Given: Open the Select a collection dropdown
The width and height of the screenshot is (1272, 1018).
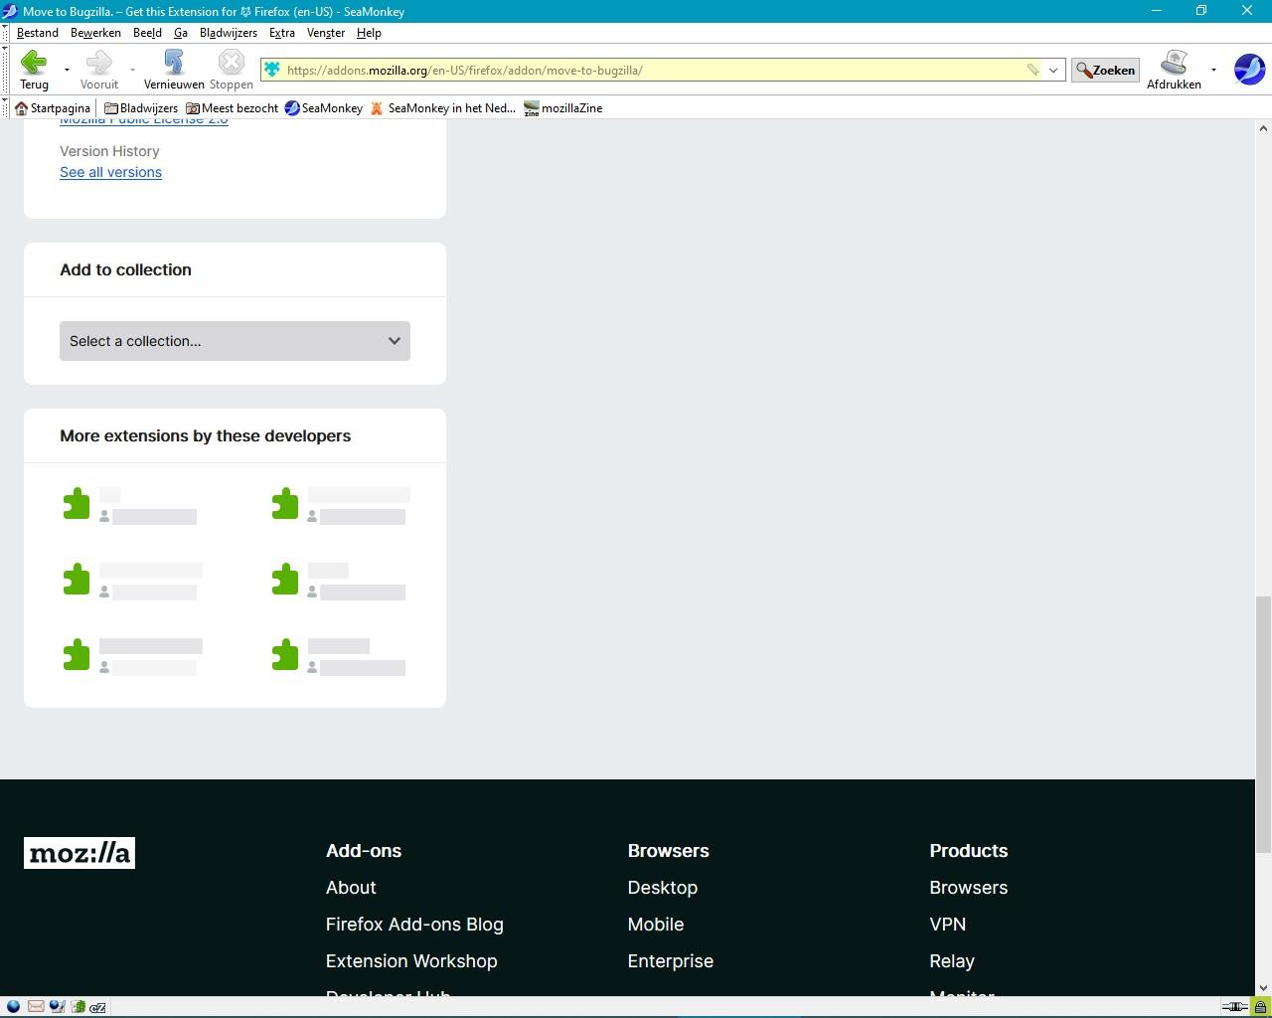Looking at the screenshot, I should pos(235,341).
